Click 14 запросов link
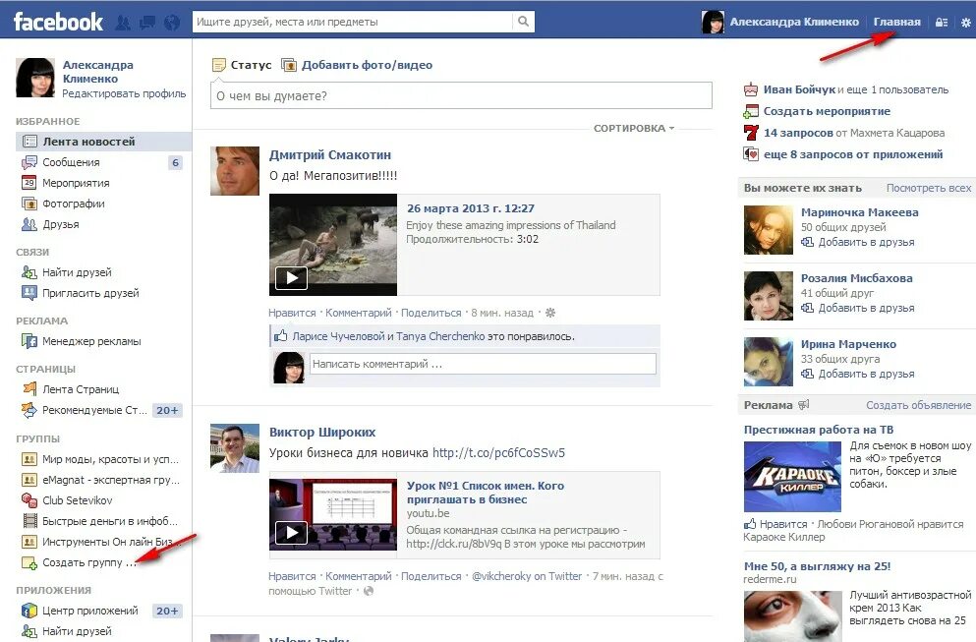Screen dimensions: 976x642 coord(798,133)
